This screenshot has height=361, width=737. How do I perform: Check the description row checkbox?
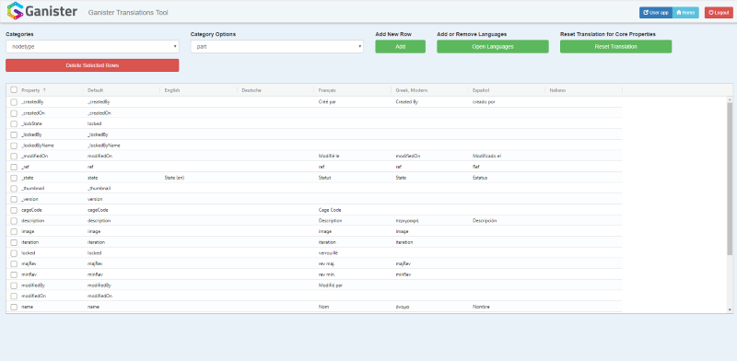coord(14,220)
